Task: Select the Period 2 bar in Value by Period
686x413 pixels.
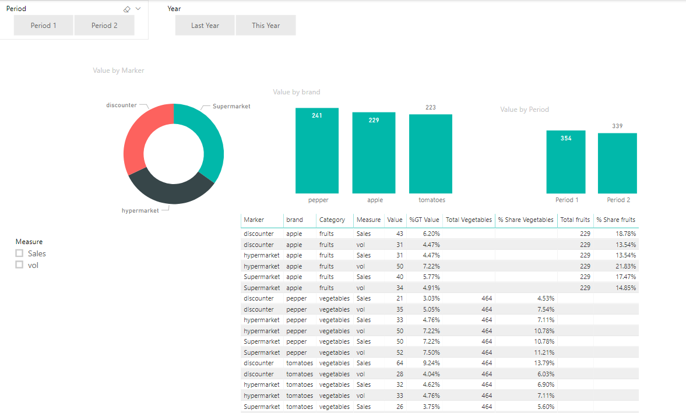Action: [x=617, y=163]
